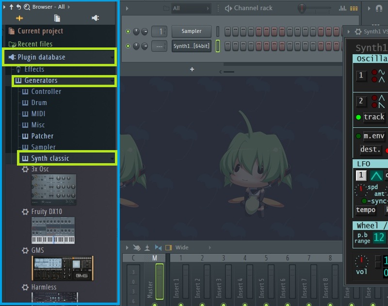Click the Fruity DX10 thumbnail
Screen dimensions: 388x306
point(53,230)
